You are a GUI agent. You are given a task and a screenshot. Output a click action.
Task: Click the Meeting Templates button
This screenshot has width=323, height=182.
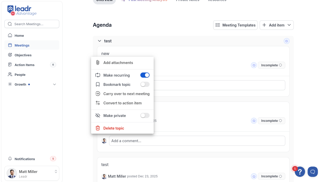coord(235,25)
